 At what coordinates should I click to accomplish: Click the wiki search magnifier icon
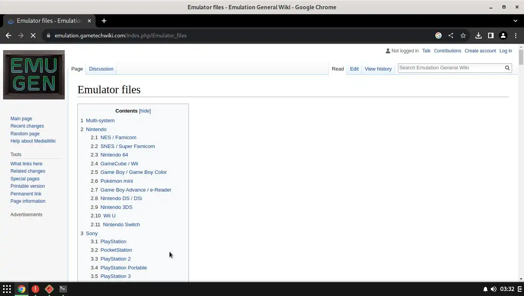click(507, 68)
